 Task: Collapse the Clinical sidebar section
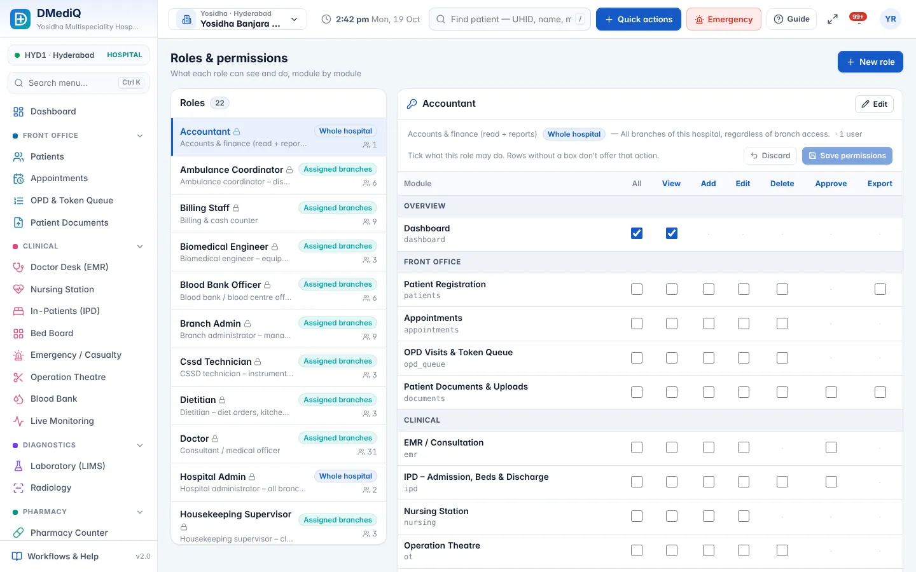click(x=140, y=247)
